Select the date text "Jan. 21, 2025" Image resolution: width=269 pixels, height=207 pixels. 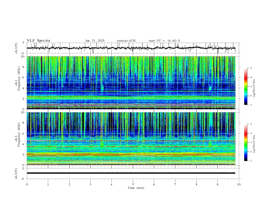click(x=95, y=41)
